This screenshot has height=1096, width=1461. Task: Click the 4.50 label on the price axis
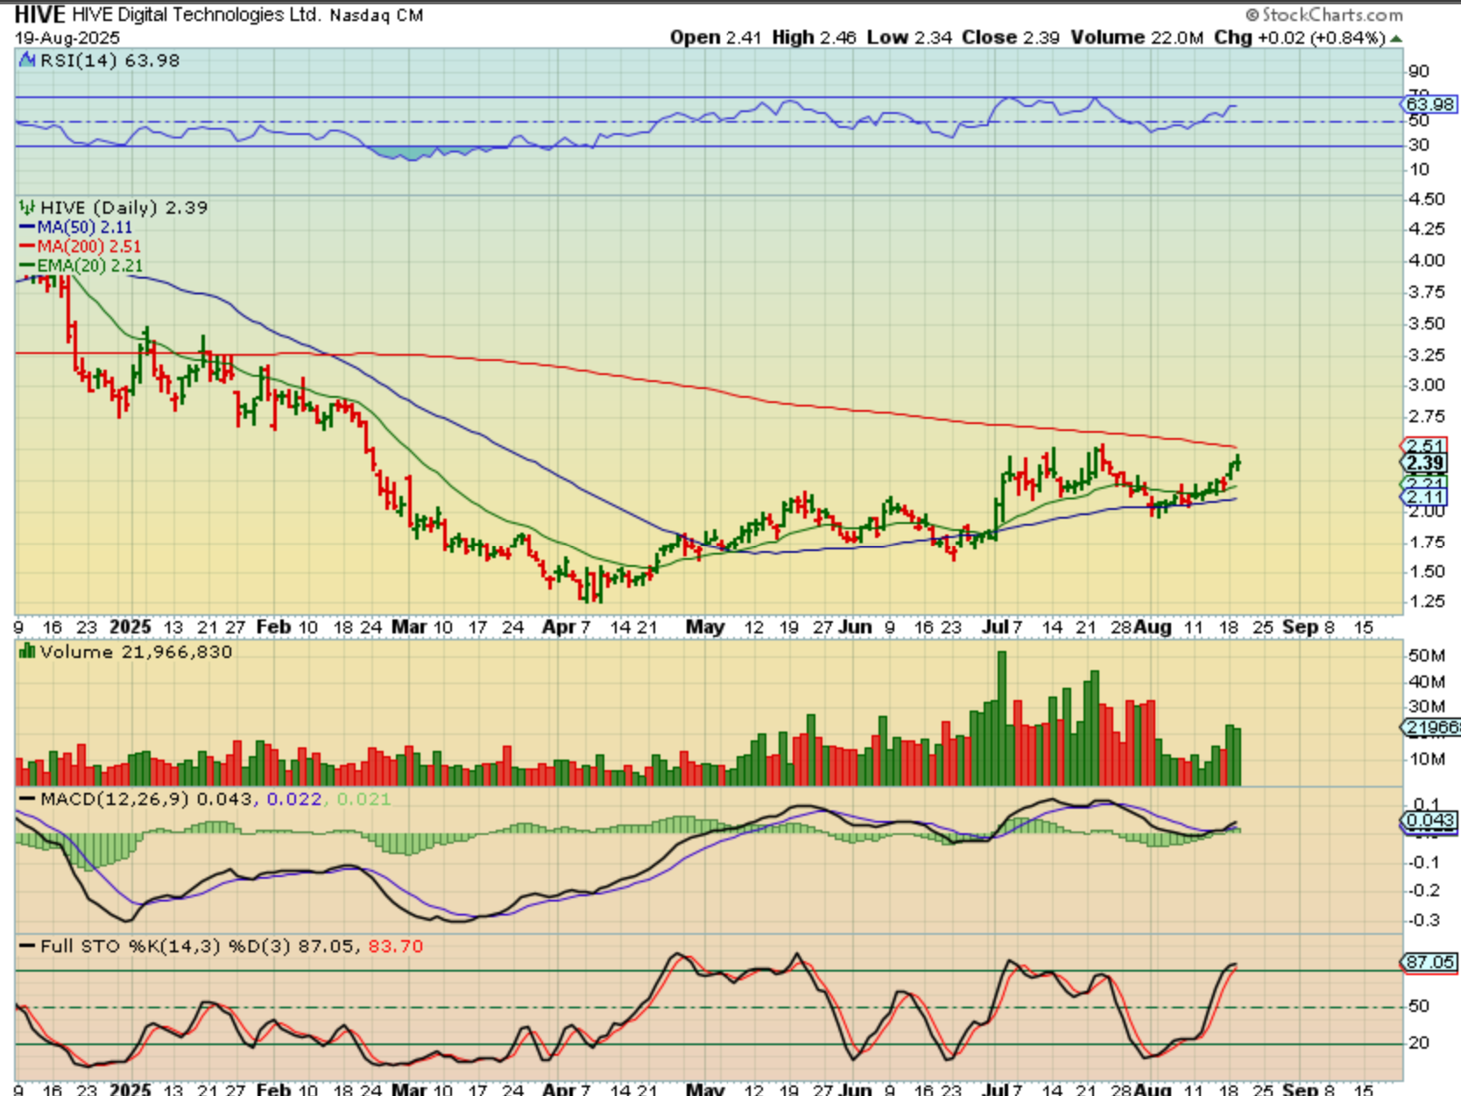(1426, 199)
